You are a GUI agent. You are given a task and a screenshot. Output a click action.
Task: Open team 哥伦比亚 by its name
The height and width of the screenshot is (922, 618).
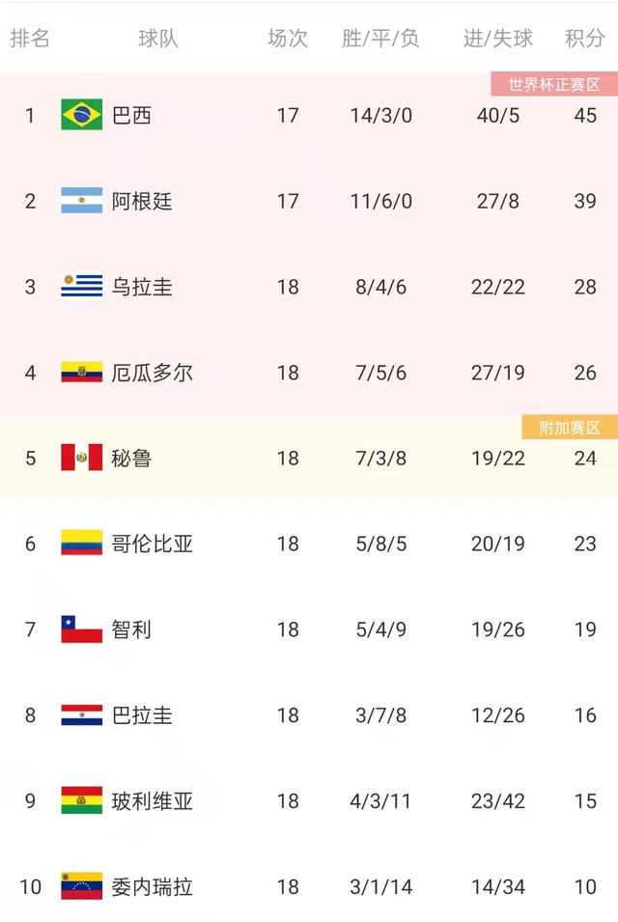click(153, 545)
